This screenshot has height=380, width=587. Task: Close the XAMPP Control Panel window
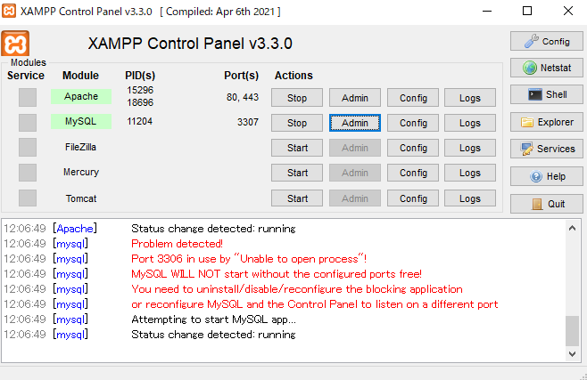coord(568,12)
